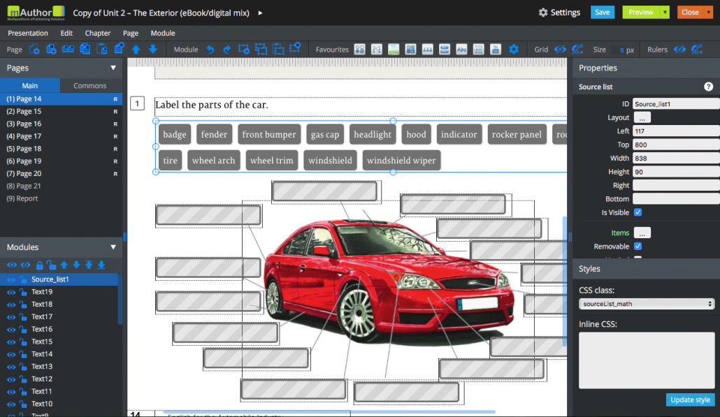Open the Chapter menu
Viewport: 720px width, 417px height.
(97, 33)
